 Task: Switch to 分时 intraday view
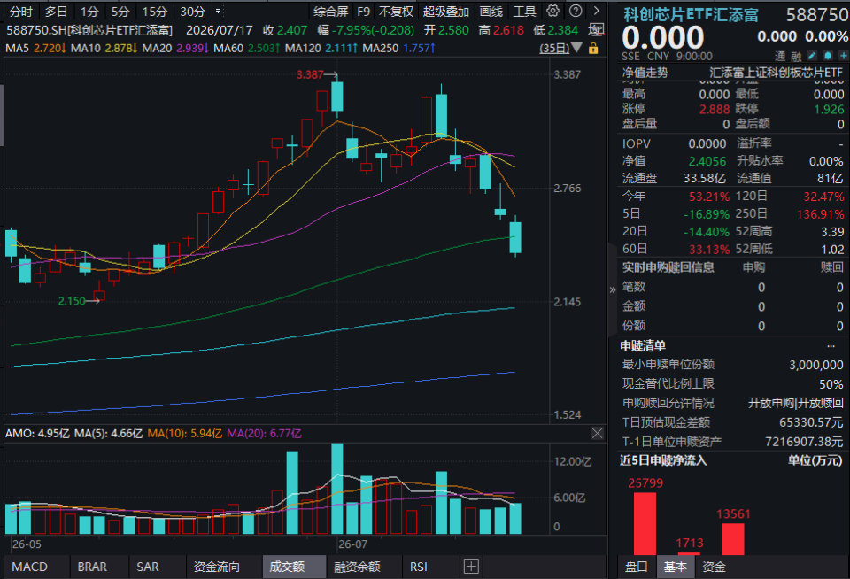point(21,12)
